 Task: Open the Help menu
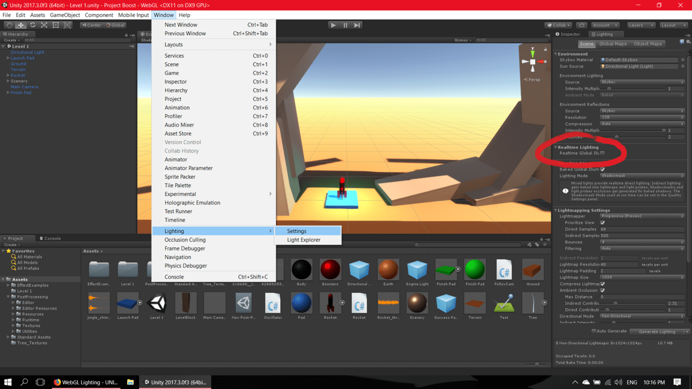tap(184, 15)
